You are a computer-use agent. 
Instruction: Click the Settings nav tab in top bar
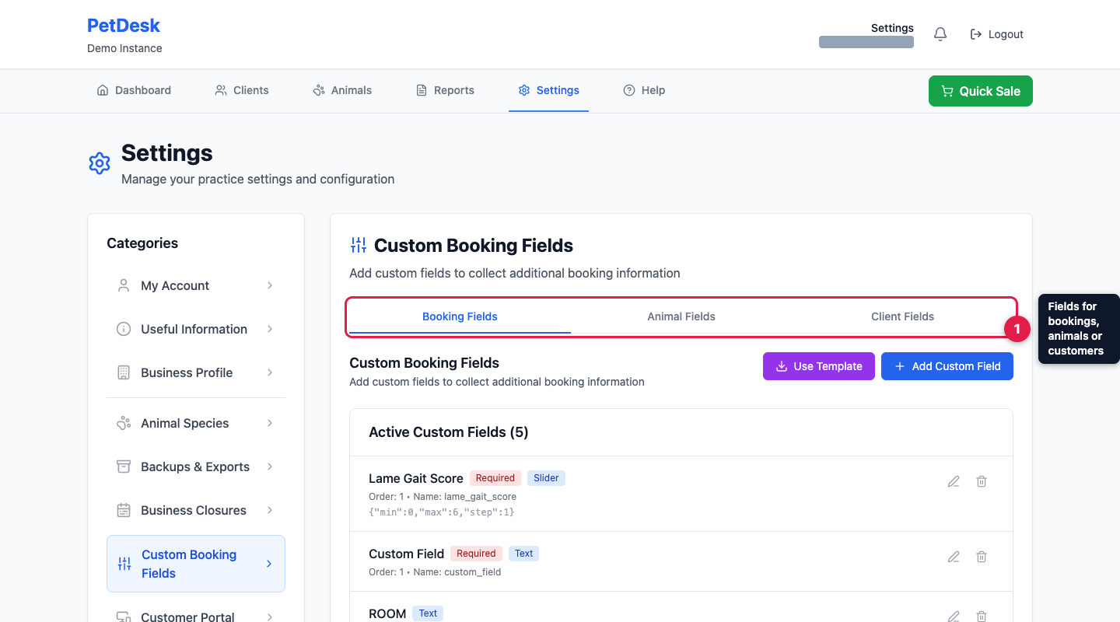548,90
